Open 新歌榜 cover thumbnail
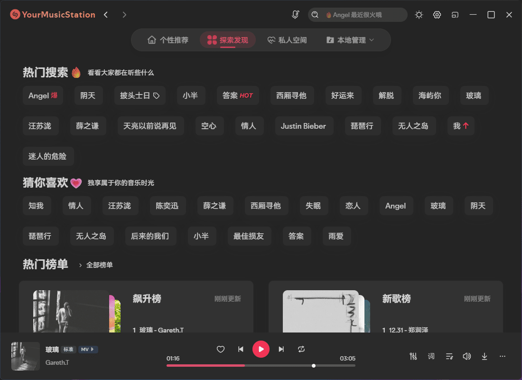Viewport: 522px width, 380px height. 321,311
